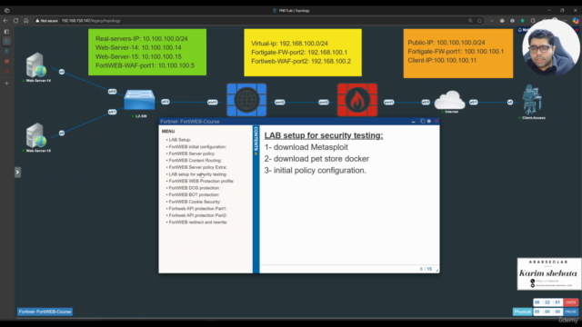Click the heading 'LAB setup for security testing:'
This screenshot has width=582, height=327.
click(324, 135)
